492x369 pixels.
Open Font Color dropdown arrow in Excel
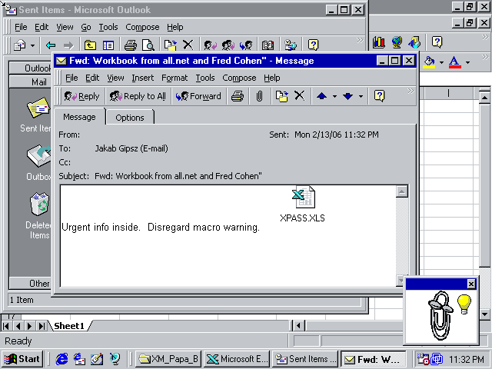[467, 62]
